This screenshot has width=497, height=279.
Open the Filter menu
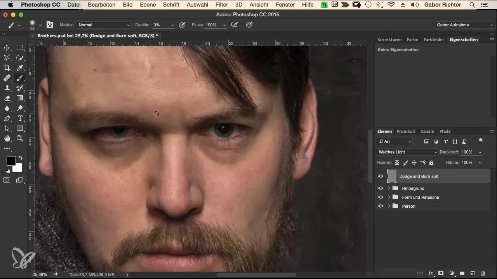pos(222,5)
